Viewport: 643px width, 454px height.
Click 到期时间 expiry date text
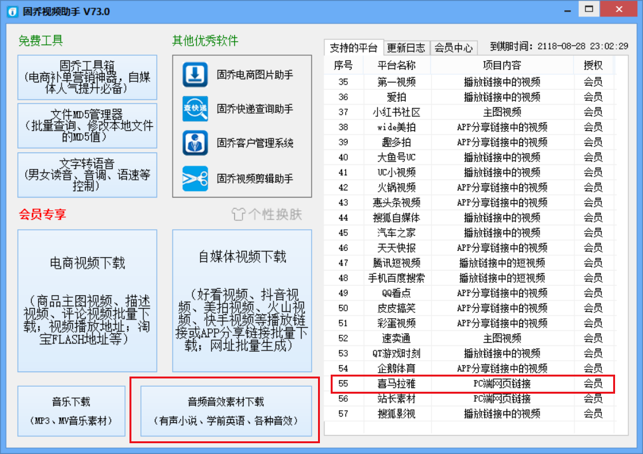pos(559,46)
